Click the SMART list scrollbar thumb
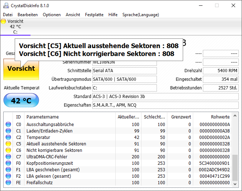 [x=235, y=168]
